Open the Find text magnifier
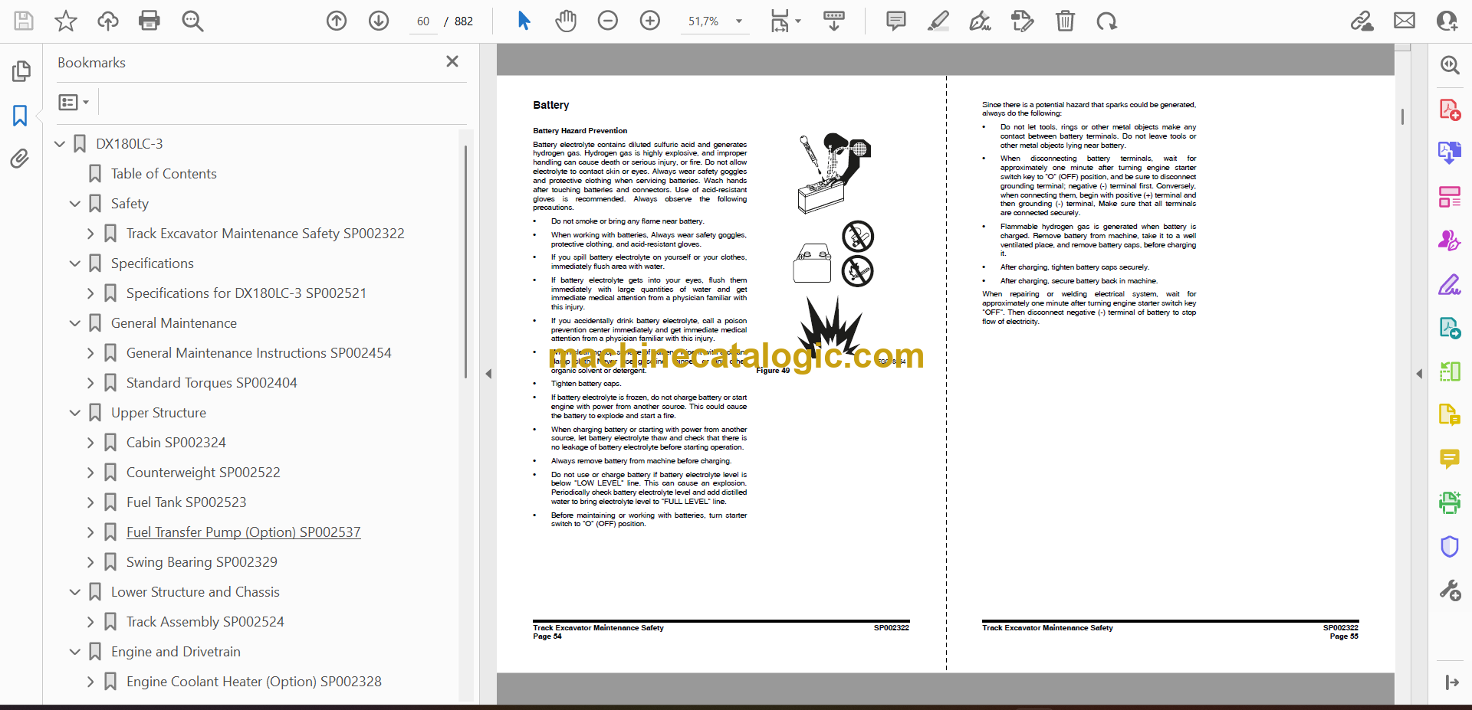 (192, 21)
